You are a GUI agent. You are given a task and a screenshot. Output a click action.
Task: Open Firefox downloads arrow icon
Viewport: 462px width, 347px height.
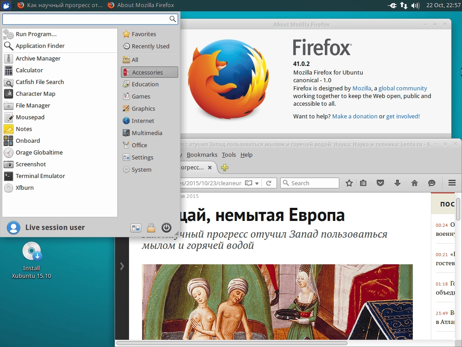tap(397, 183)
